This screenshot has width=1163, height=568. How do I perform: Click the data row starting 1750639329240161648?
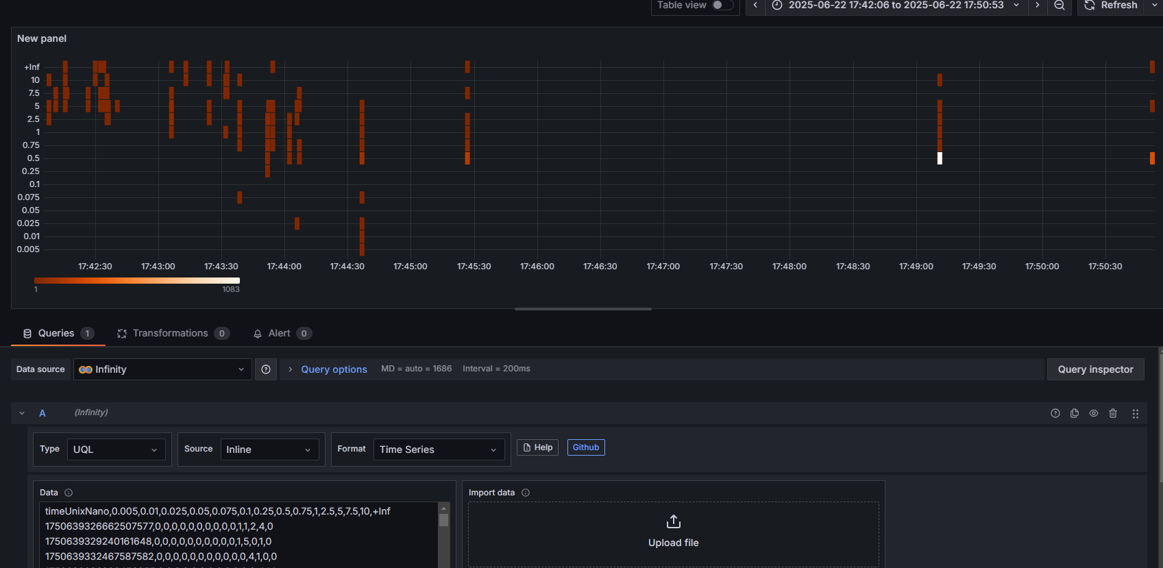pos(158,541)
